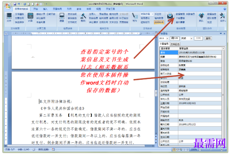Switch to Web Layout view icon

(181, 150)
